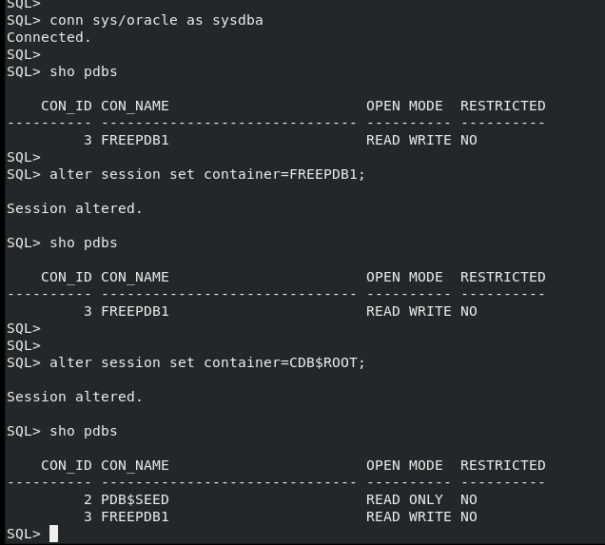
Task: Click the terminal cursor block at prompt
Action: coord(53,534)
